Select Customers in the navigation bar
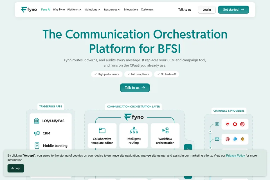The height and width of the screenshot is (180, 270). pyautogui.click(x=147, y=10)
